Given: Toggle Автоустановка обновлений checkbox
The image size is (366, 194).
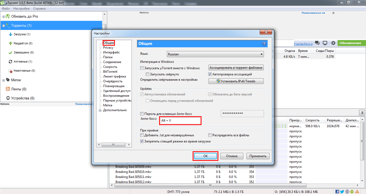Looking at the screenshot, I should click(x=142, y=94).
